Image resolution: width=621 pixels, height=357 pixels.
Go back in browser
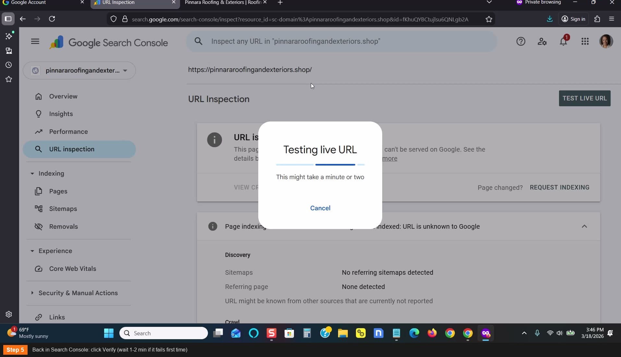tap(23, 19)
